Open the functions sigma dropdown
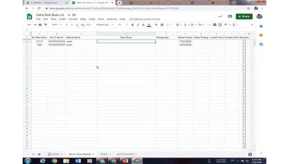This screenshot has width=292, height=164. tap(235, 25)
